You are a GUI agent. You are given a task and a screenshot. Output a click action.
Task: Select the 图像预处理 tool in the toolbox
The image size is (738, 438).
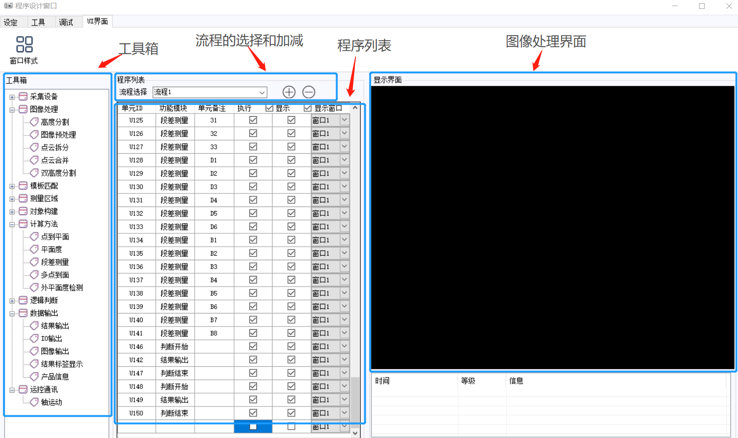click(x=58, y=135)
